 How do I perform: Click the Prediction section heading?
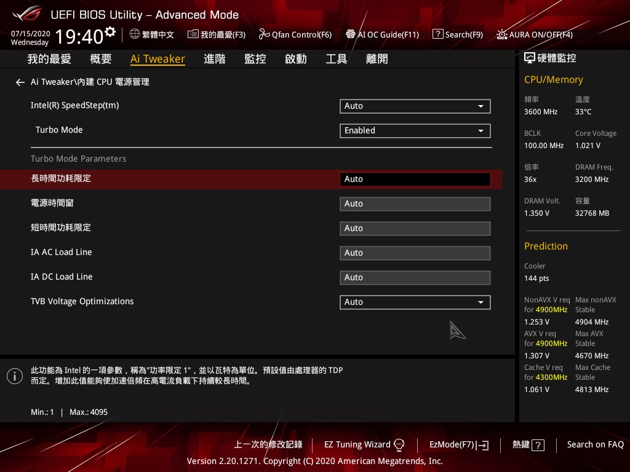pos(546,246)
